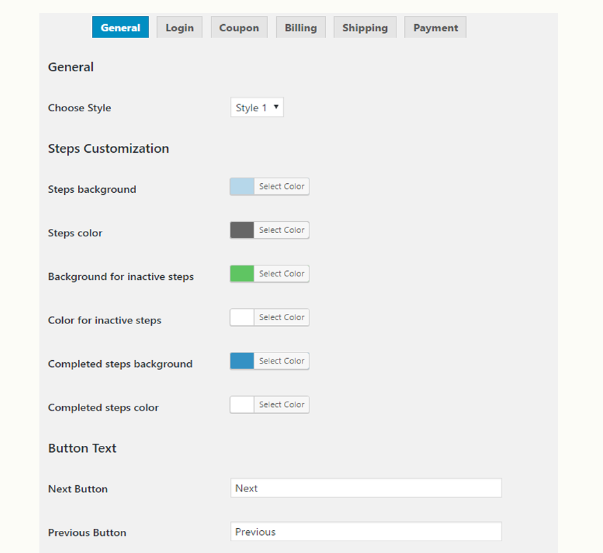The height and width of the screenshot is (553, 603).
Task: Click the Steps color label
Action: pyautogui.click(x=75, y=233)
